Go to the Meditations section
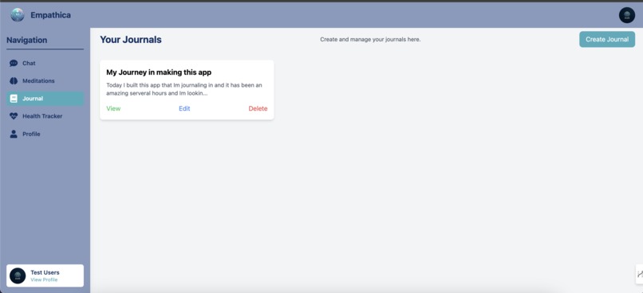This screenshot has width=643, height=293. coord(45,81)
